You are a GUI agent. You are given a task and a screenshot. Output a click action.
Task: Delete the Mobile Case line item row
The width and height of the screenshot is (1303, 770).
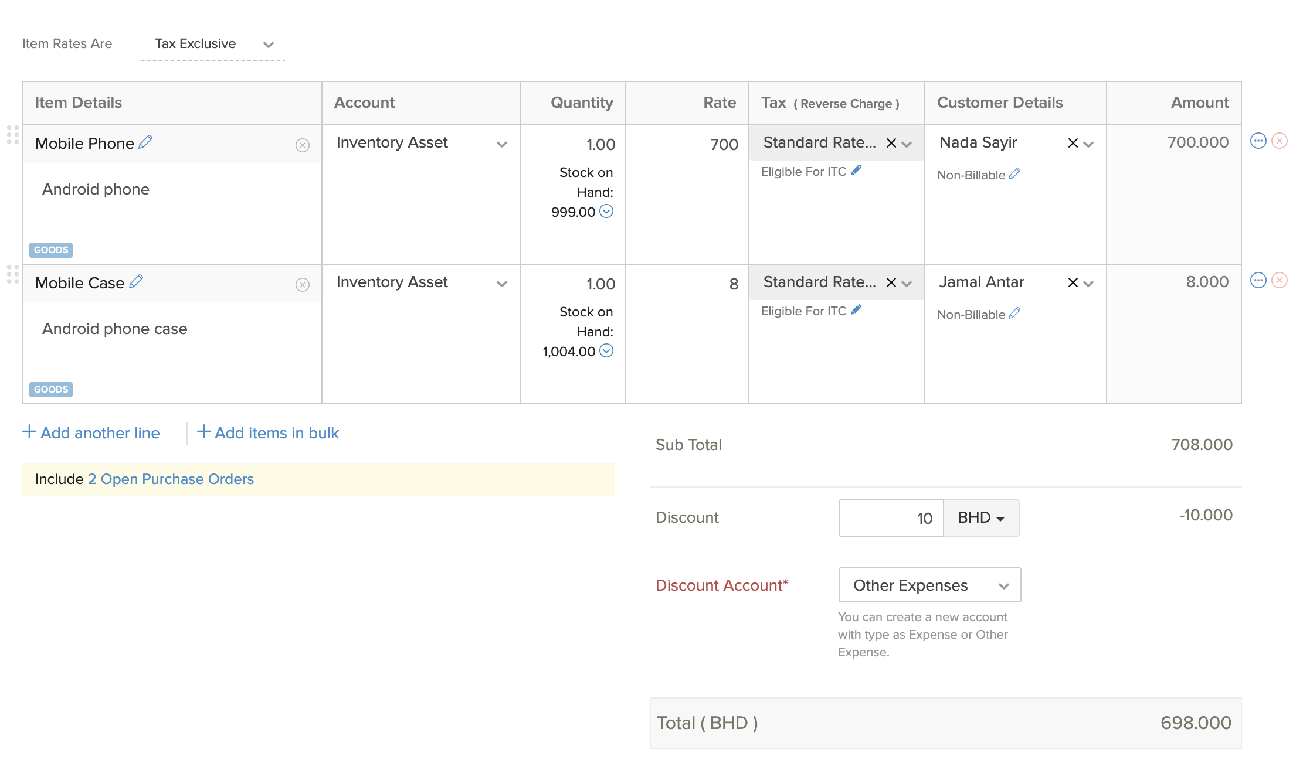1280,281
